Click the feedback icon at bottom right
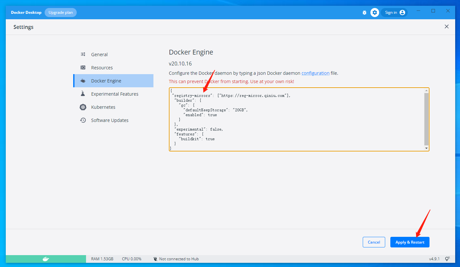The height and width of the screenshot is (267, 460). pos(447,259)
